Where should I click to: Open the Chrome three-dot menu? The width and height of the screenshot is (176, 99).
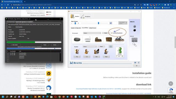coord(174,5)
